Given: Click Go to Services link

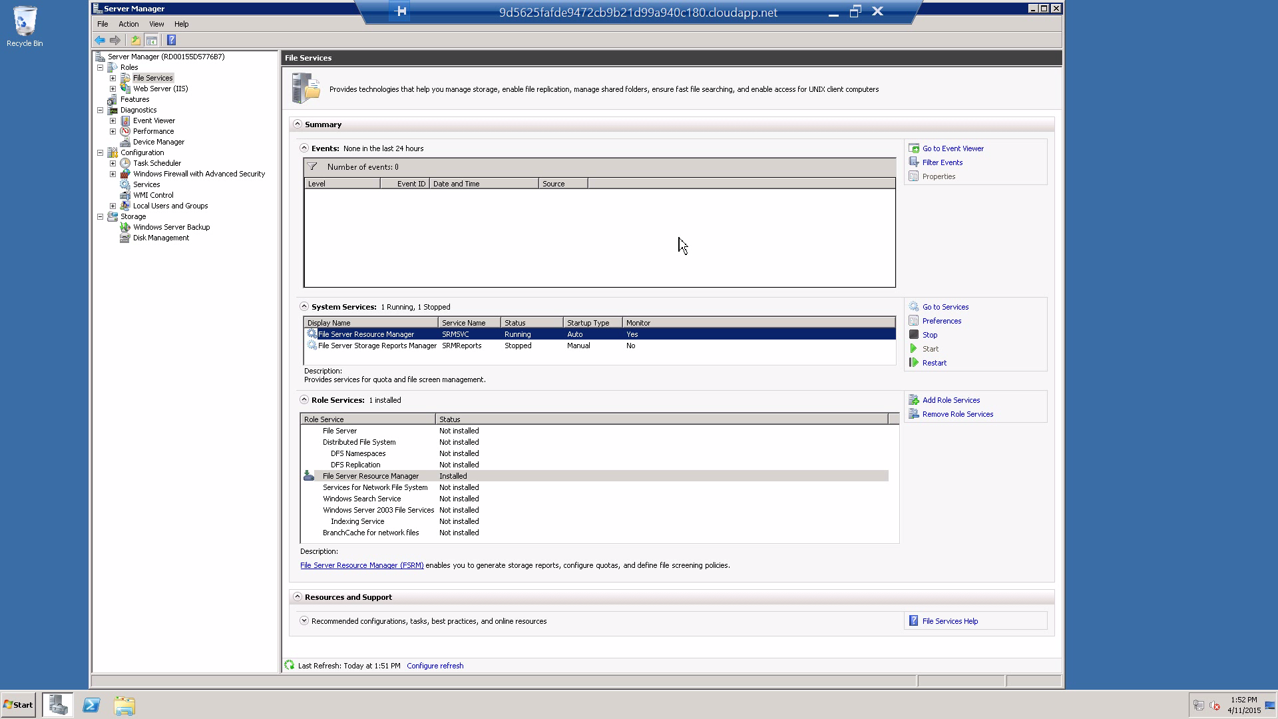Looking at the screenshot, I should point(945,307).
